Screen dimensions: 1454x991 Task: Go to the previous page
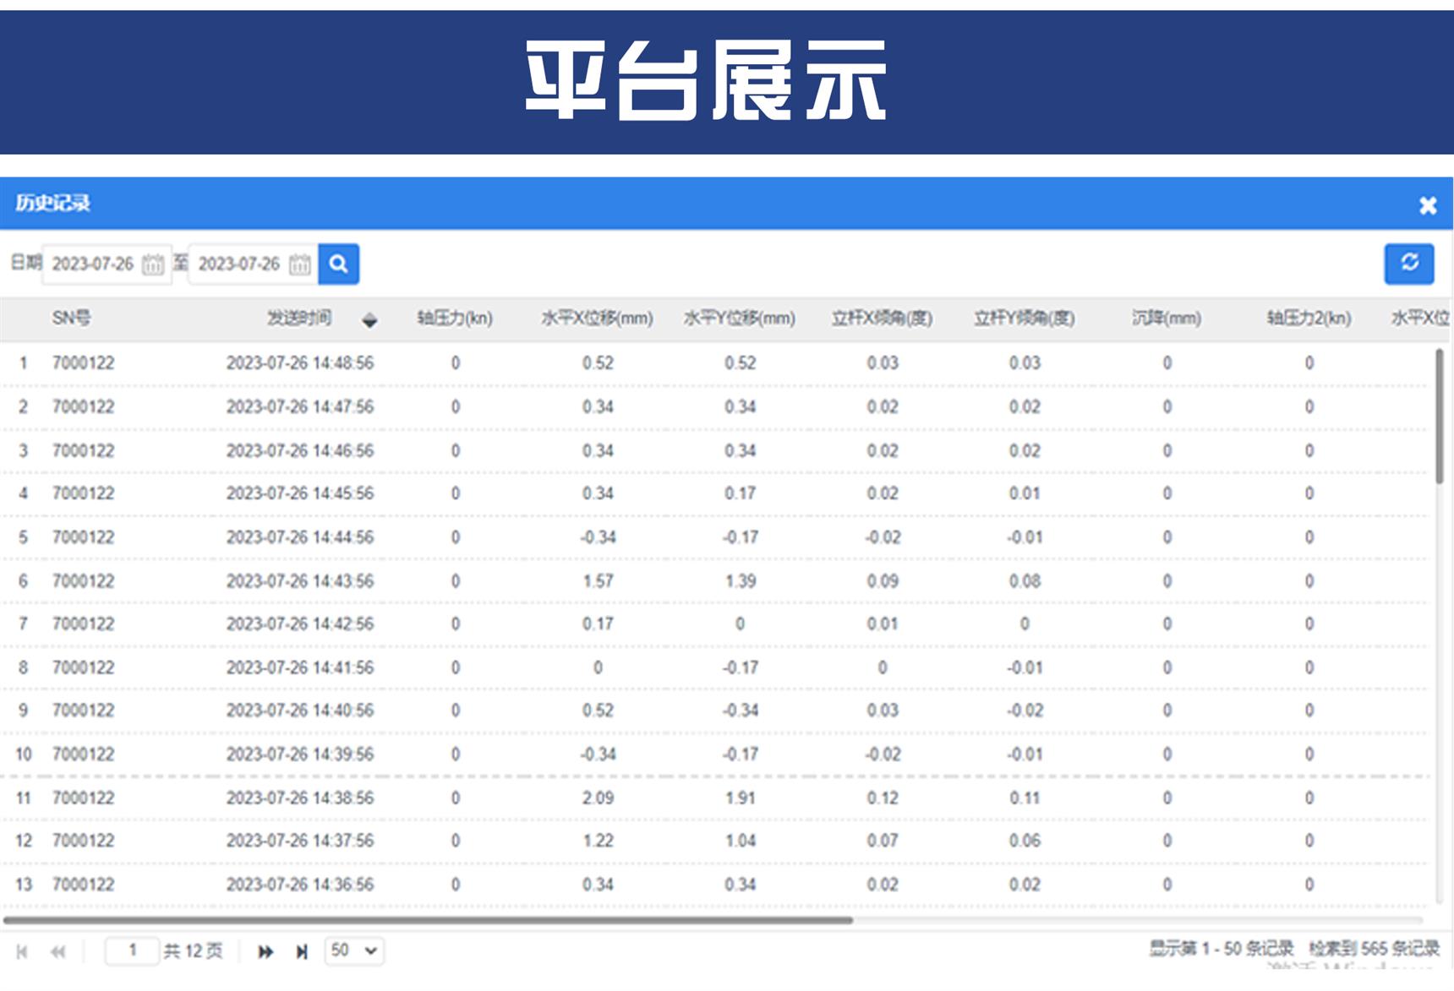[x=57, y=952]
